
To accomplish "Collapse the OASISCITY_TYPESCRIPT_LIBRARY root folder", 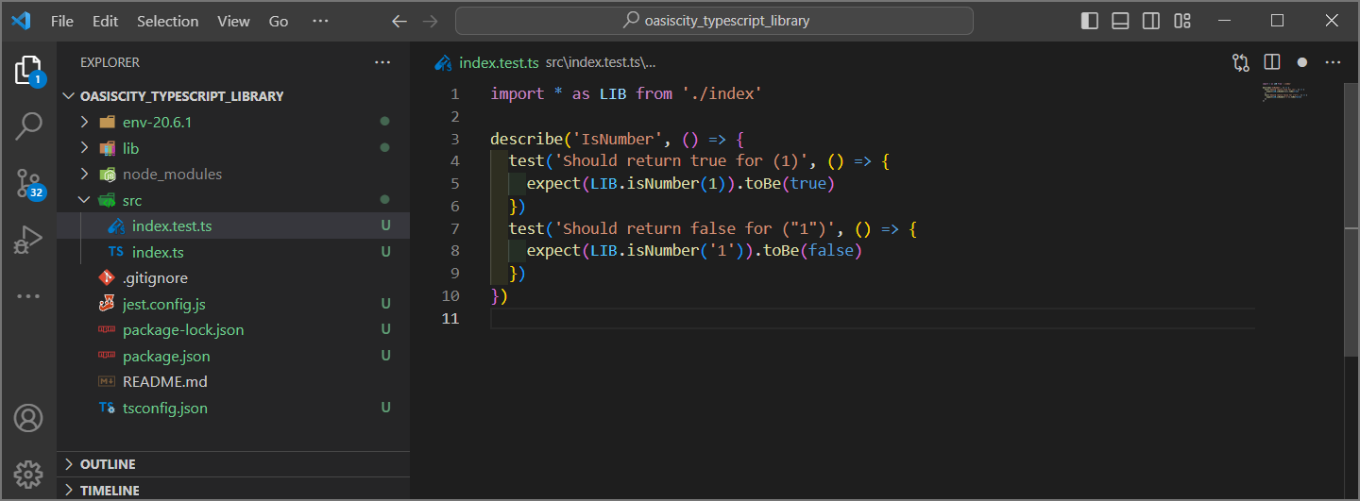I will (x=68, y=96).
